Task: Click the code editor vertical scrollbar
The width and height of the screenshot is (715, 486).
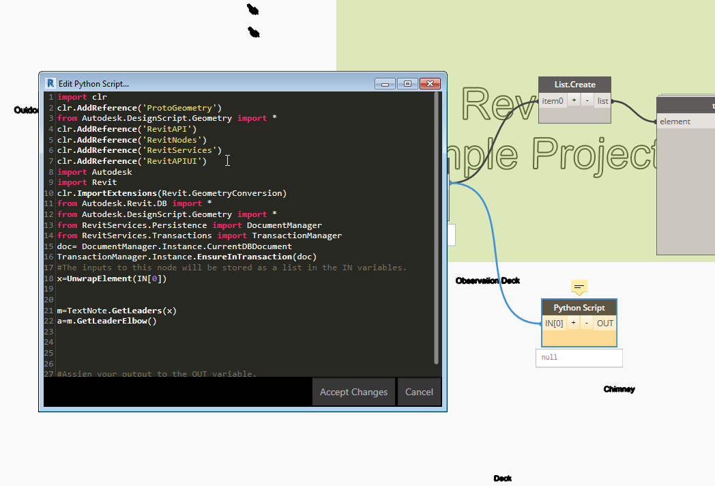Action: click(436, 228)
